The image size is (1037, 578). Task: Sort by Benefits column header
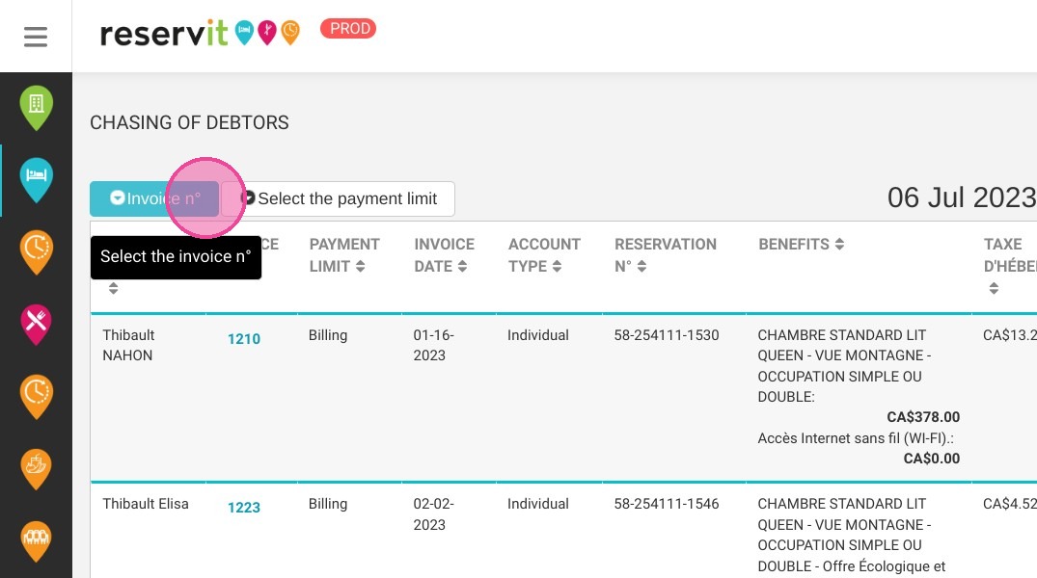pyautogui.click(x=801, y=245)
